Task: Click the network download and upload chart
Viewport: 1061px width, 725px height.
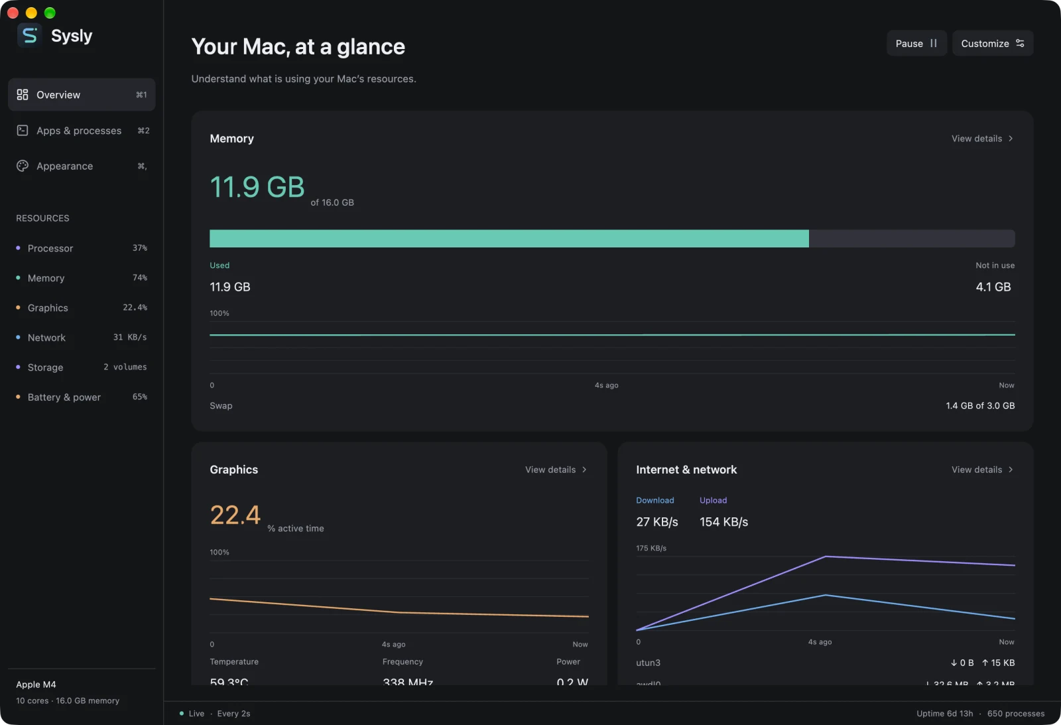Action: [826, 594]
